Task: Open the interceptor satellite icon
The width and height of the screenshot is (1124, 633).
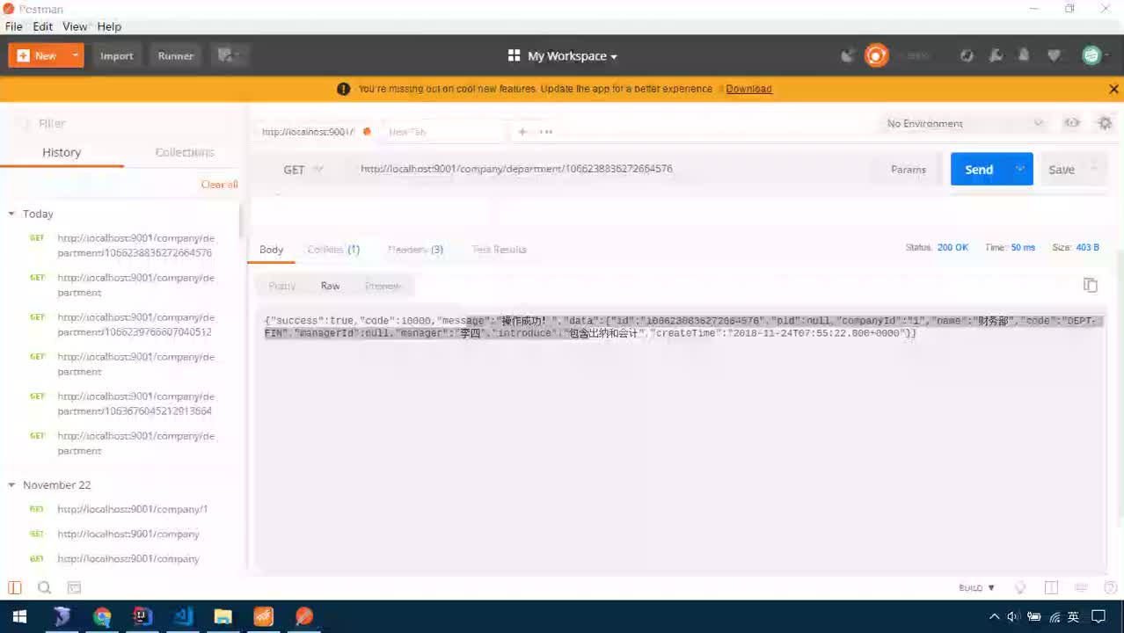Action: point(848,55)
